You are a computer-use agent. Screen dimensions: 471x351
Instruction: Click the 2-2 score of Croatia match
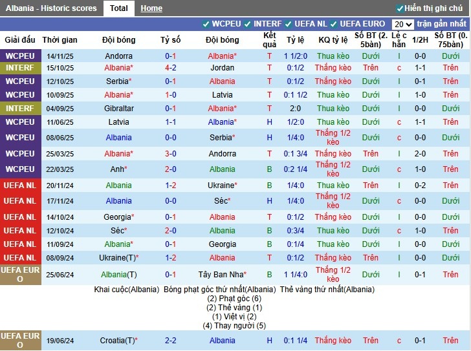[170, 341]
